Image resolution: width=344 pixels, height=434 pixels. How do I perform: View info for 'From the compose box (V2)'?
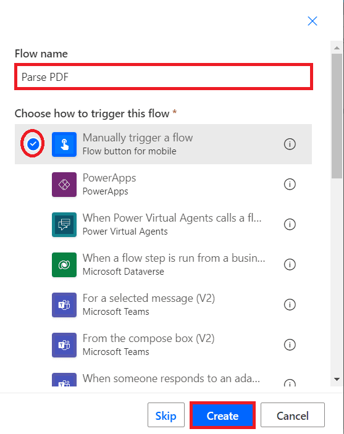(x=290, y=345)
